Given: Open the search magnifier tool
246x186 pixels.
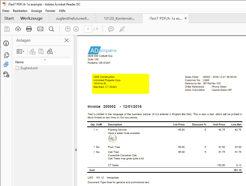Looking at the screenshot, I should point(51,29).
